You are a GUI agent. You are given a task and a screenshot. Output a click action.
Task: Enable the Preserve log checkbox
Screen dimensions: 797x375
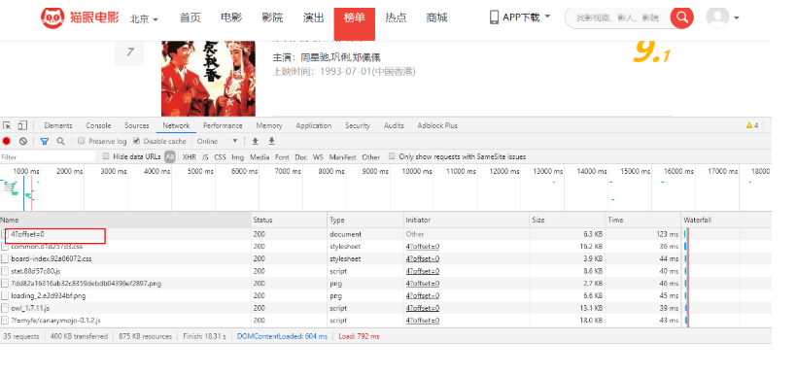(81, 141)
